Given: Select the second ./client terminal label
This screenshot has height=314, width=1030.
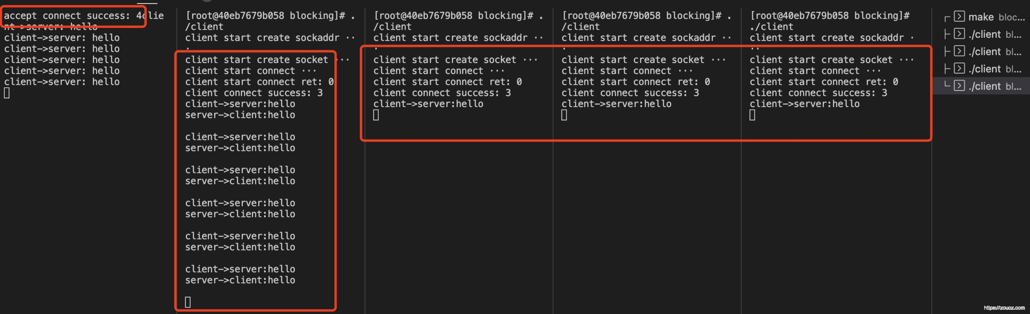Looking at the screenshot, I should [x=984, y=52].
